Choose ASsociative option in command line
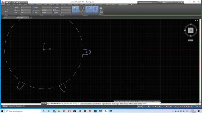This screenshot has height=113, width=202. 85,104
